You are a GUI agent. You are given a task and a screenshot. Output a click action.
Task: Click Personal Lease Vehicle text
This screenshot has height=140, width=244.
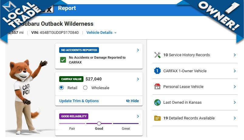pos(183,87)
